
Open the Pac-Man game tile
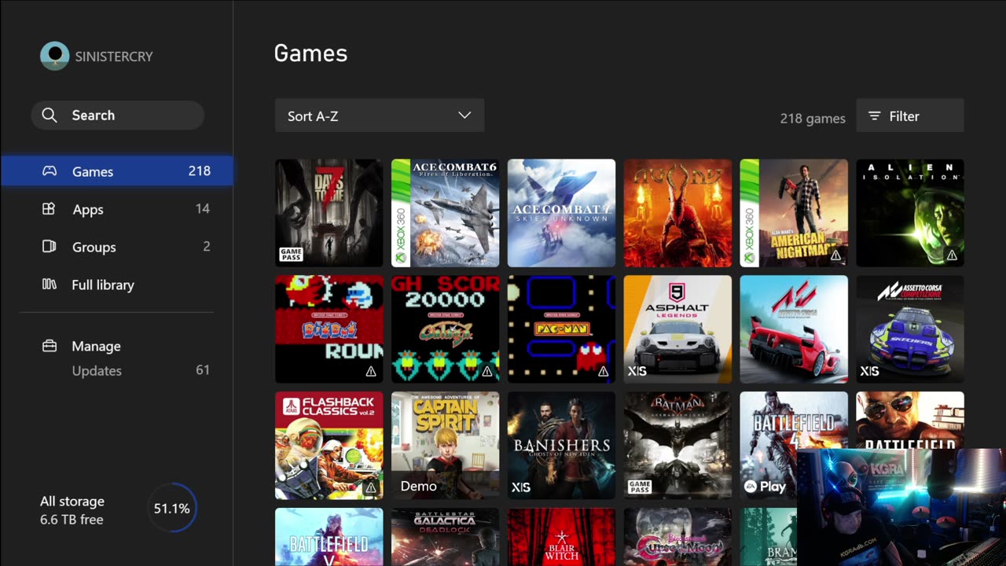coord(562,329)
